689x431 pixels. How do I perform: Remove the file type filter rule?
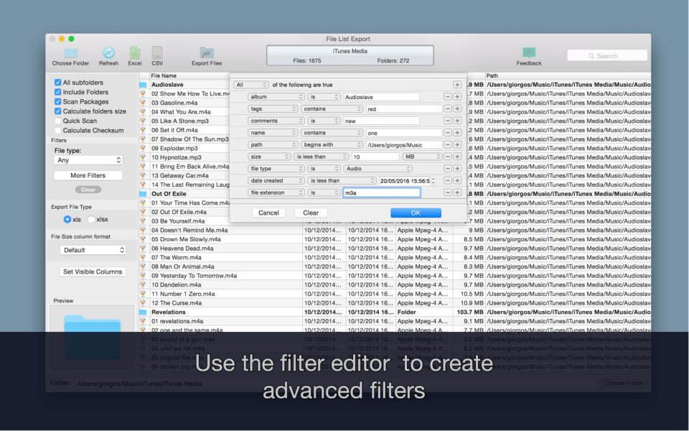pyautogui.click(x=447, y=168)
